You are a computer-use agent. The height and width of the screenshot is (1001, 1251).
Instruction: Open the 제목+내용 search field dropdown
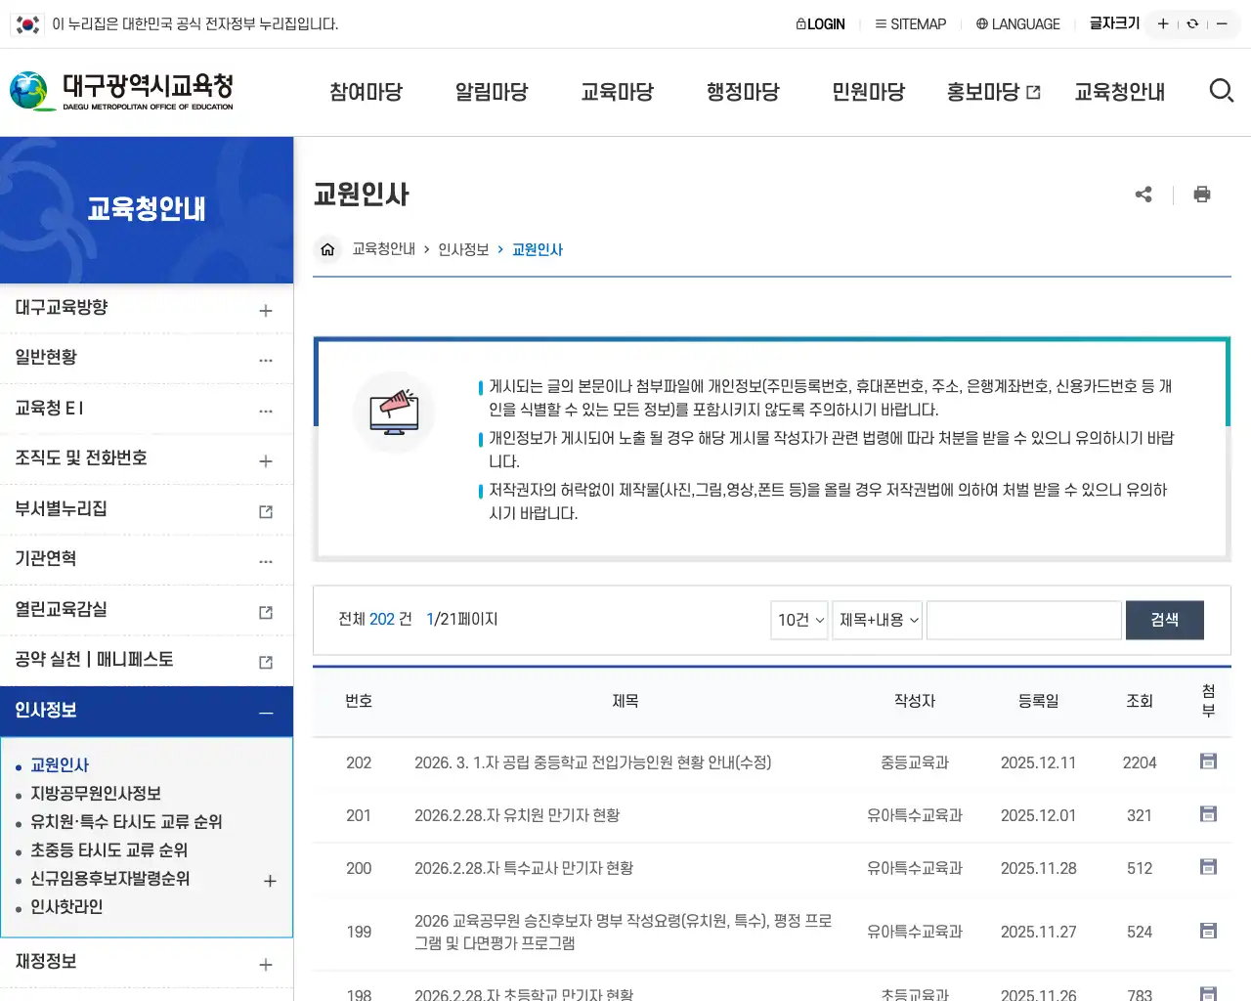tap(877, 620)
